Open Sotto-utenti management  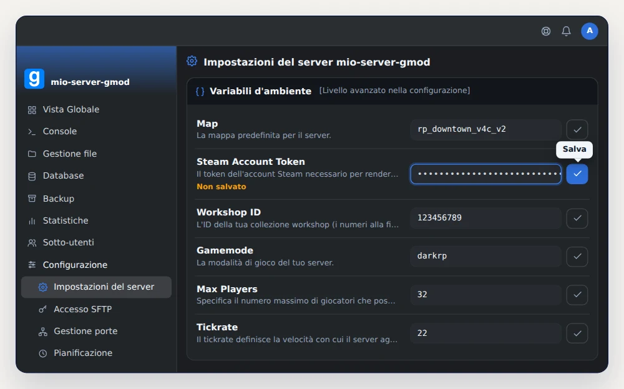coord(96,242)
